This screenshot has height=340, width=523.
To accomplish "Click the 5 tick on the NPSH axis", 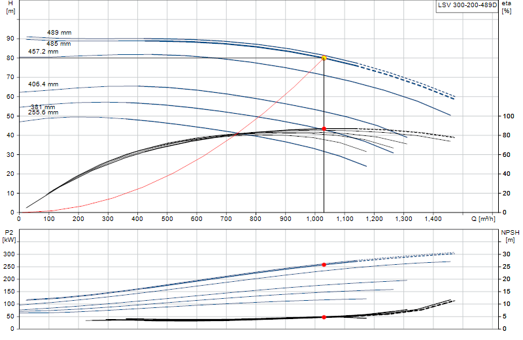I will (x=504, y=316).
